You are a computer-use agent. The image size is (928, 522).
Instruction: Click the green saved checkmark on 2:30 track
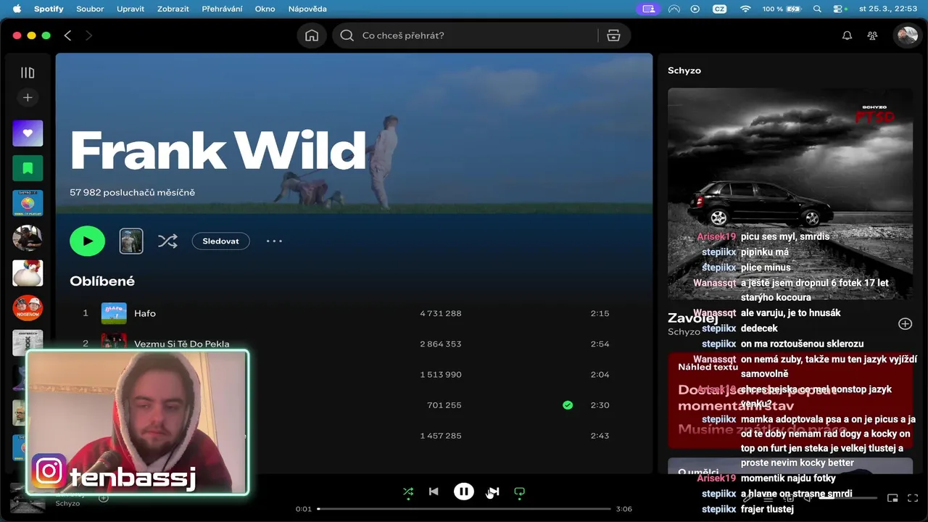tap(568, 405)
